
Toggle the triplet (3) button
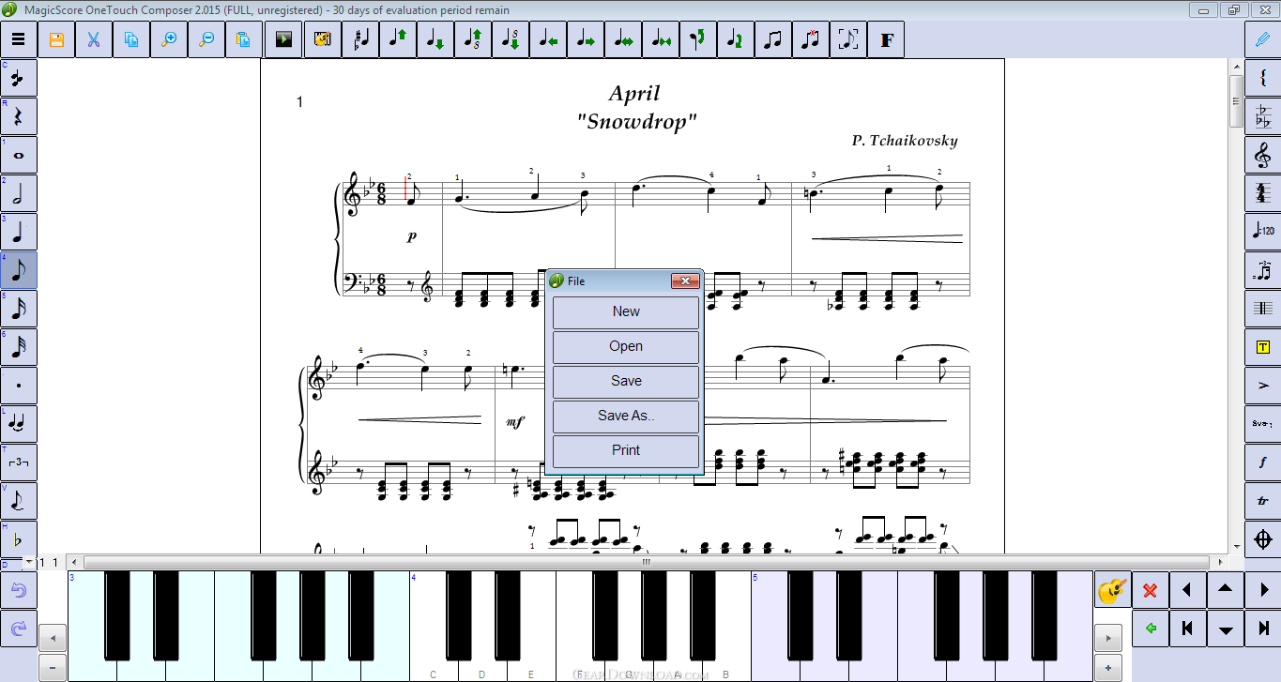pyautogui.click(x=19, y=462)
